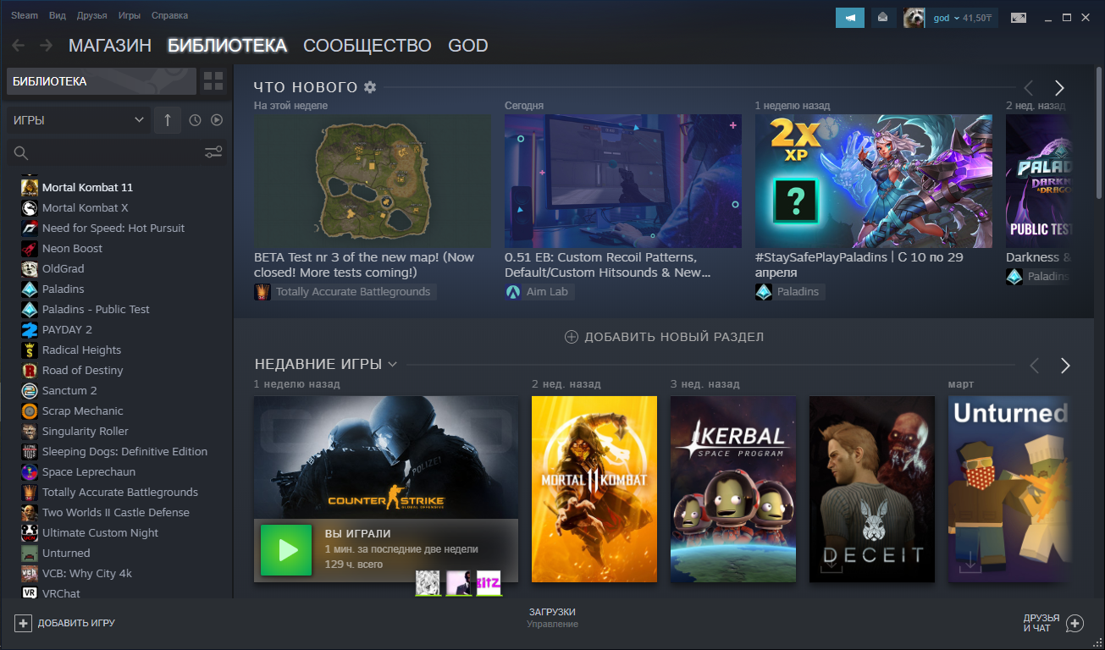Image resolution: width=1105 pixels, height=650 pixels.
Task: Open the Друзья menu
Action: coord(91,15)
